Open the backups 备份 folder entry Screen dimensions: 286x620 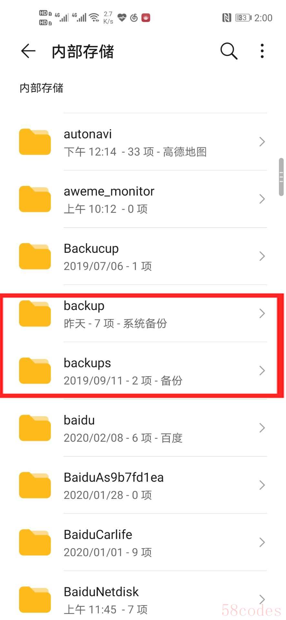pos(143,371)
